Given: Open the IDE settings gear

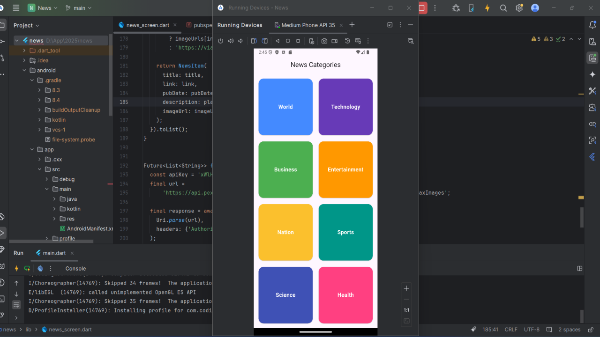Looking at the screenshot, I should (x=519, y=8).
